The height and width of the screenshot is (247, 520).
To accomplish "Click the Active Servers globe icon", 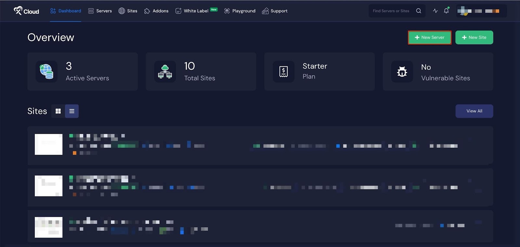I will (x=46, y=72).
